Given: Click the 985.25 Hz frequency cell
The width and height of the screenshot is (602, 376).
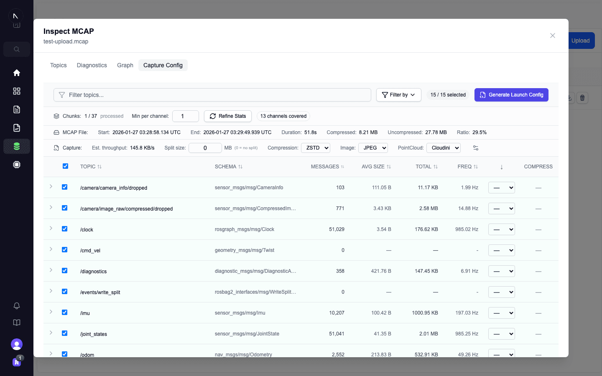Looking at the screenshot, I should (x=467, y=334).
